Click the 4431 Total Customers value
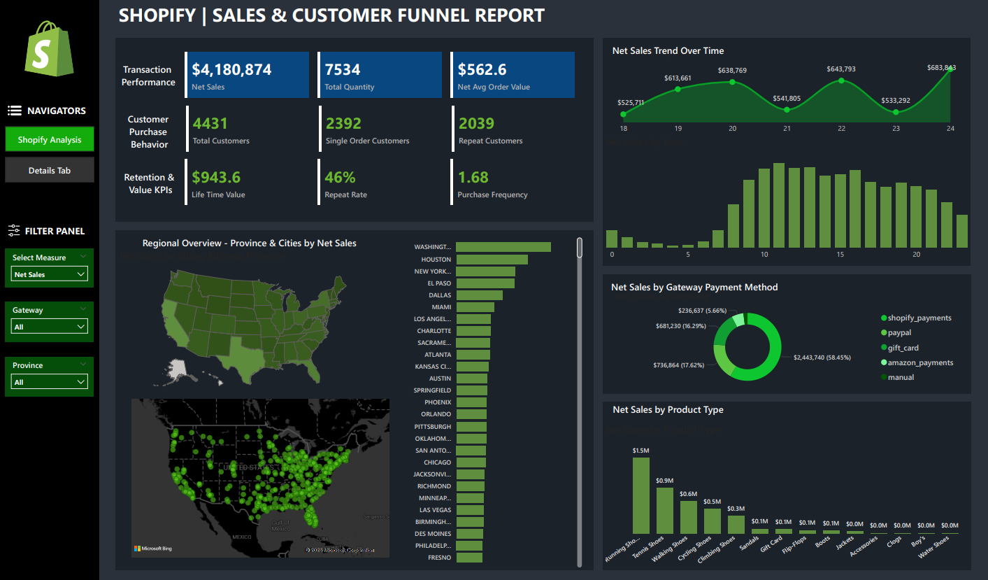Image resolution: width=988 pixels, height=580 pixels. (x=210, y=123)
